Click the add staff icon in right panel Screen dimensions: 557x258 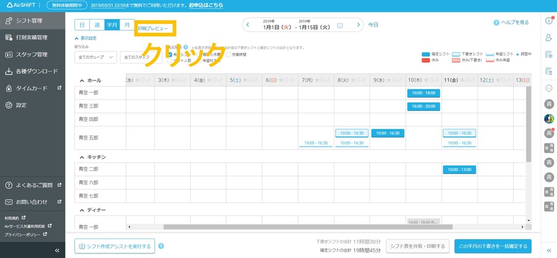pos(549,38)
